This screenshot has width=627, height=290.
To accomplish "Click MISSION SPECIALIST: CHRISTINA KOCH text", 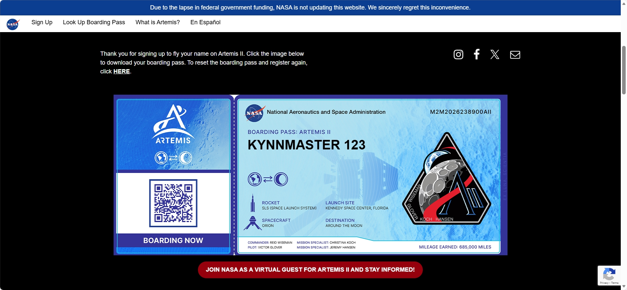I will [326, 243].
